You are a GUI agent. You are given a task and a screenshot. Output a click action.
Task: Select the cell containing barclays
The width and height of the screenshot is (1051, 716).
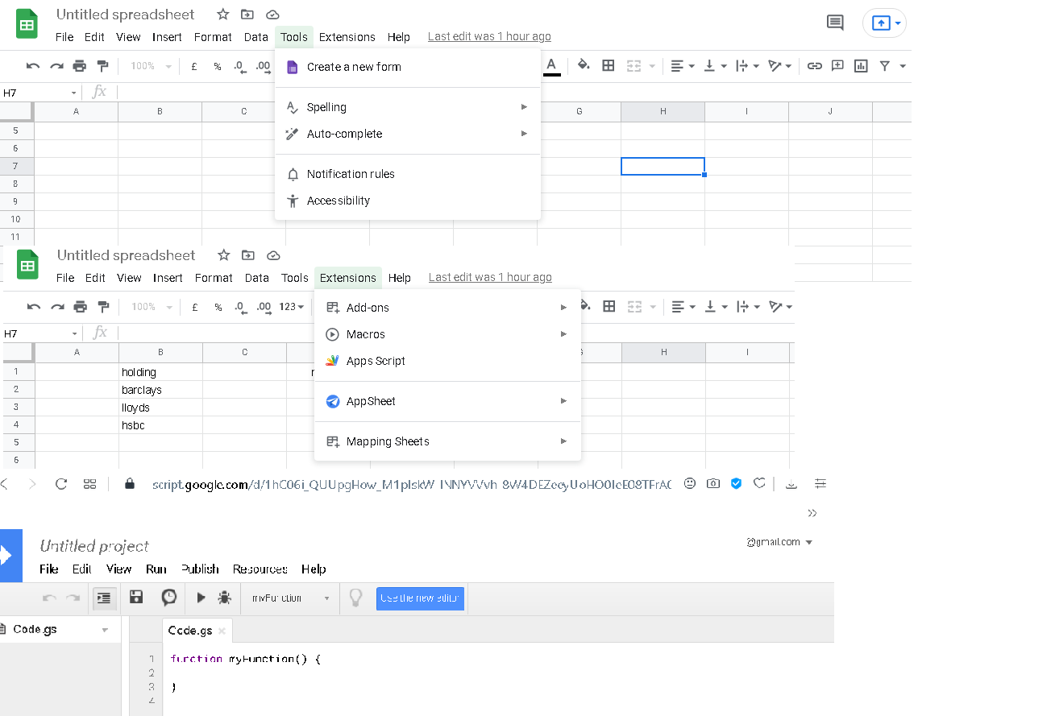click(160, 390)
